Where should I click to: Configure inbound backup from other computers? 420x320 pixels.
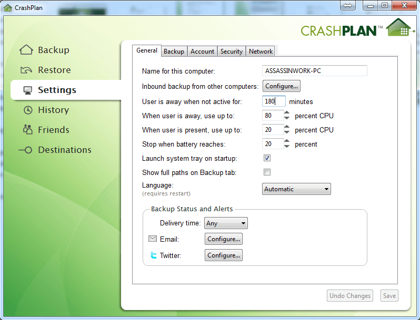tap(281, 86)
